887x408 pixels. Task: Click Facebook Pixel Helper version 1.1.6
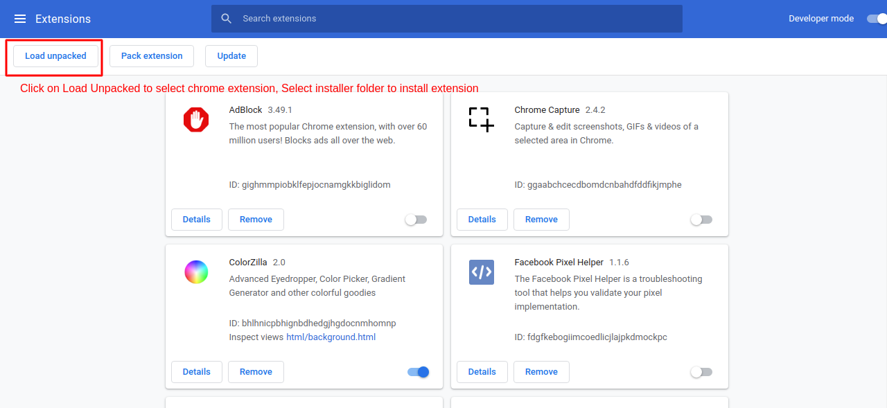620,263
